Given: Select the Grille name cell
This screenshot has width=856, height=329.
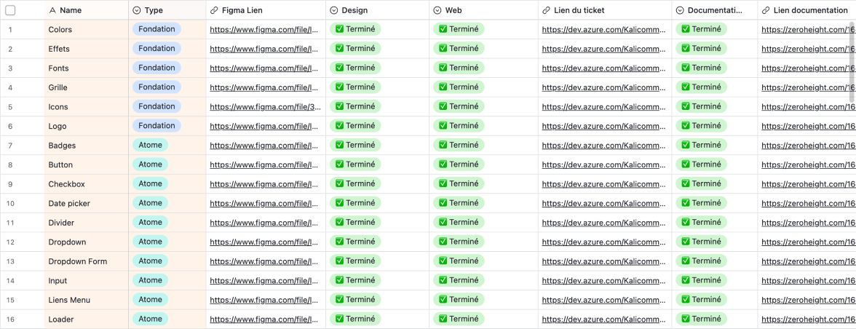Looking at the screenshot, I should 86,87.
